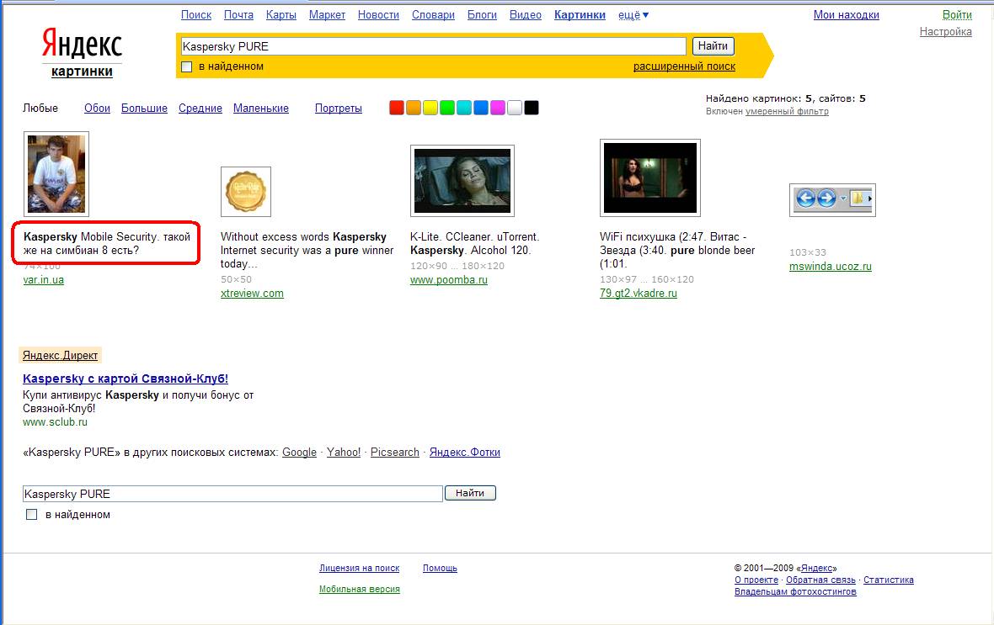Filter images by Портреты
Viewport: 994px width, 625px height.
coord(339,109)
